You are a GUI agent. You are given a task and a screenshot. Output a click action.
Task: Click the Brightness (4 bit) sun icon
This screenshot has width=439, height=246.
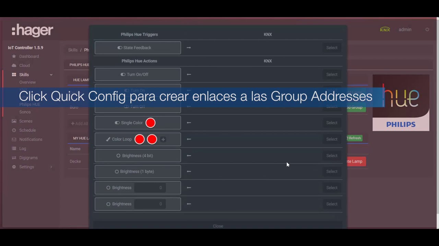coord(118,155)
